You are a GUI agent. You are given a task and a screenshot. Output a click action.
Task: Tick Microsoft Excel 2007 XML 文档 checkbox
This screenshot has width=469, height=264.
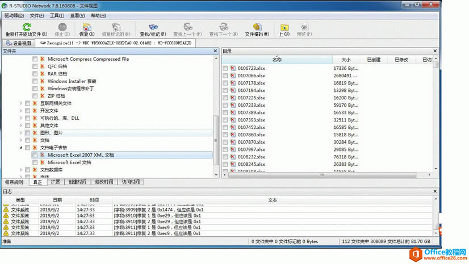coord(35,155)
